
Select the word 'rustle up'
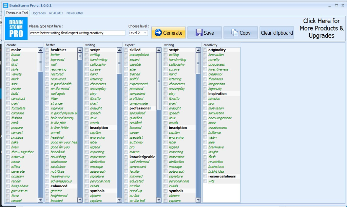tap(18, 157)
